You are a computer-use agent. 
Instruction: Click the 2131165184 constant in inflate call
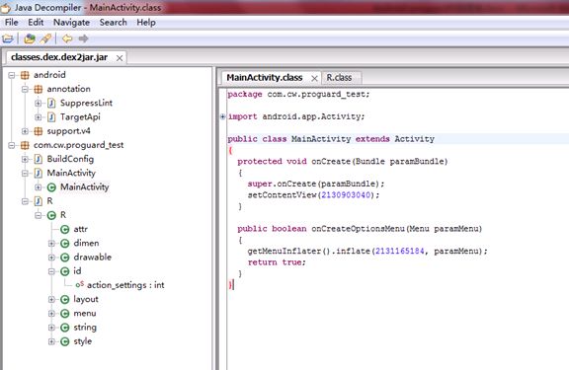399,251
